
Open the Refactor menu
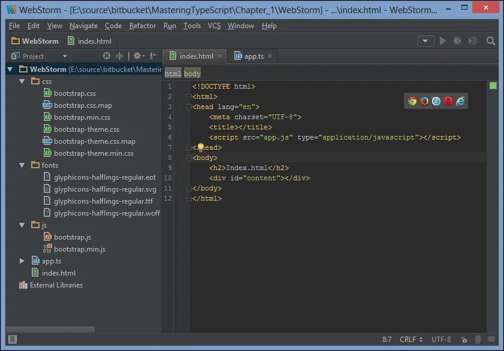click(143, 26)
